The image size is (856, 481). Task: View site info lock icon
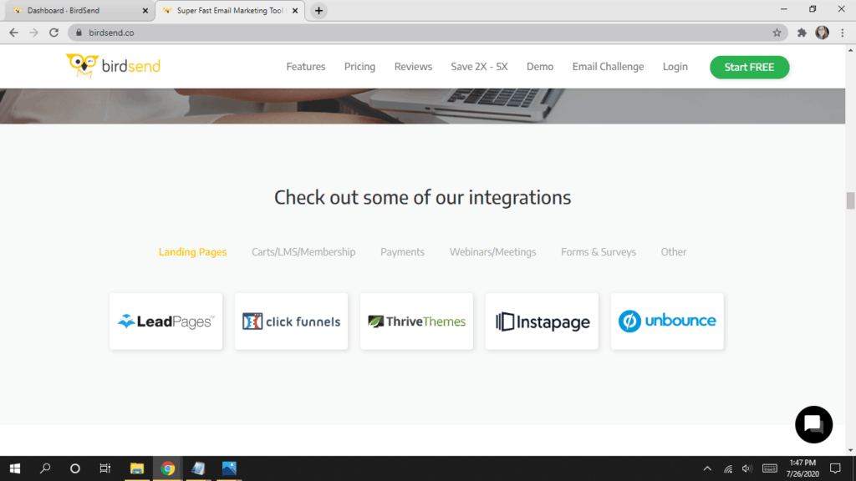click(x=79, y=33)
